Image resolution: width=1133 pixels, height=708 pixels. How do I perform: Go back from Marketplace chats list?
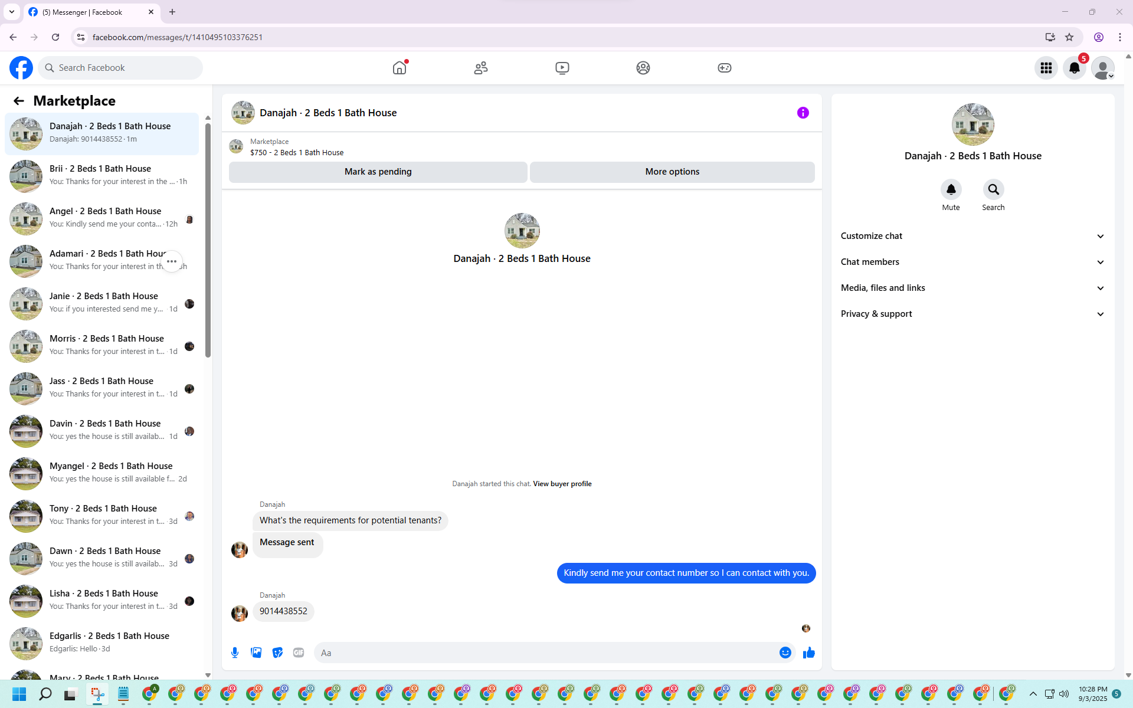[19, 101]
